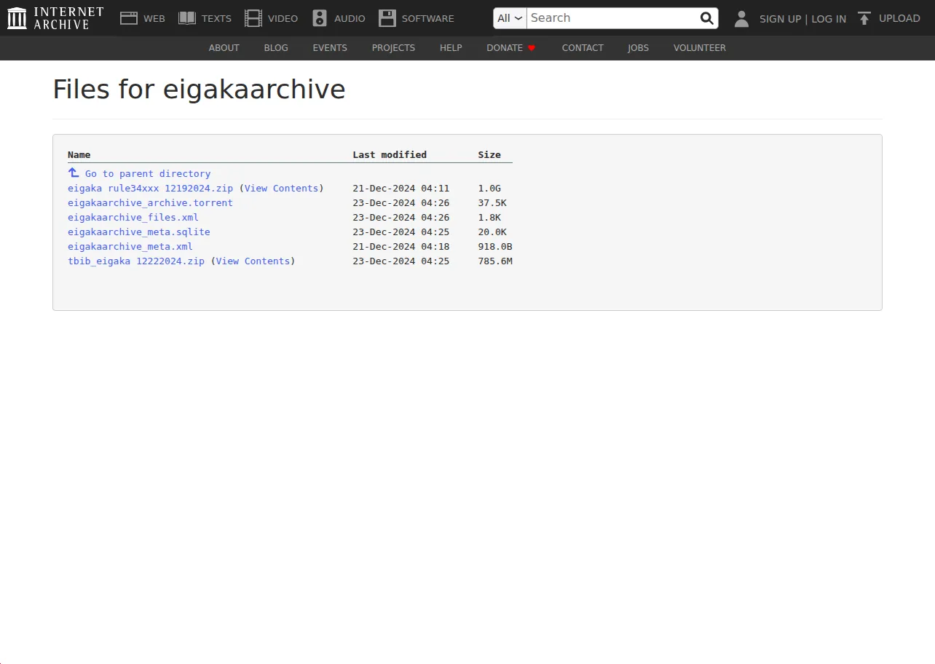This screenshot has height=664, width=935.
Task: Click the user account avatar icon
Action: click(741, 19)
